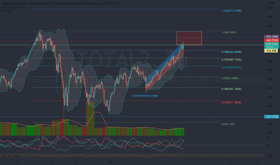
Task: Click the 40 level on ADX scale
Action: coord(268,137)
